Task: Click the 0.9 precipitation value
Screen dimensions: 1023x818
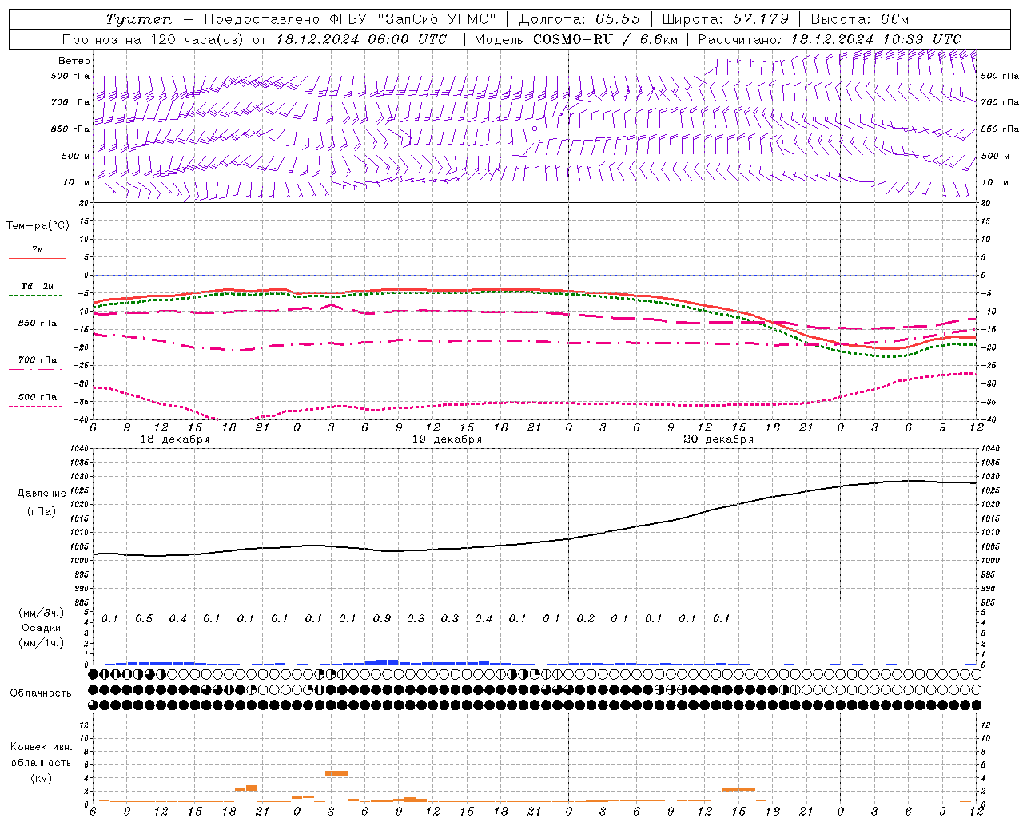Action: [382, 618]
